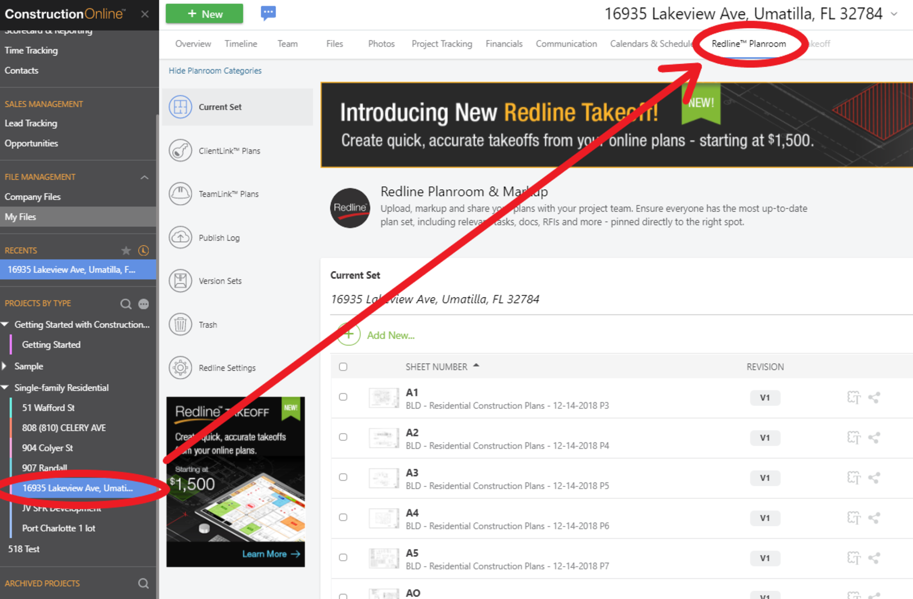Open Projects By Type more options icon
Image resolution: width=913 pixels, height=599 pixels.
click(x=144, y=304)
